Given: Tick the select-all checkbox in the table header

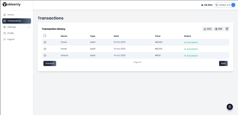Looking at the screenshot, I should (45, 36).
